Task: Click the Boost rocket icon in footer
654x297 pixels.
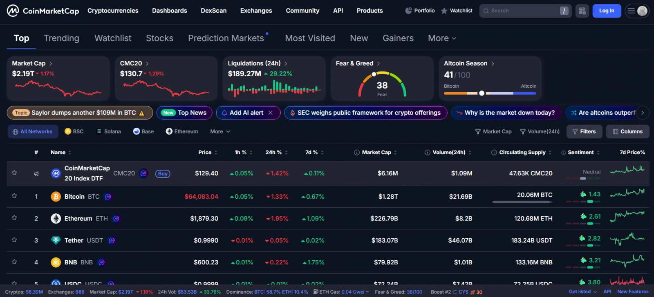Action: click(x=473, y=292)
